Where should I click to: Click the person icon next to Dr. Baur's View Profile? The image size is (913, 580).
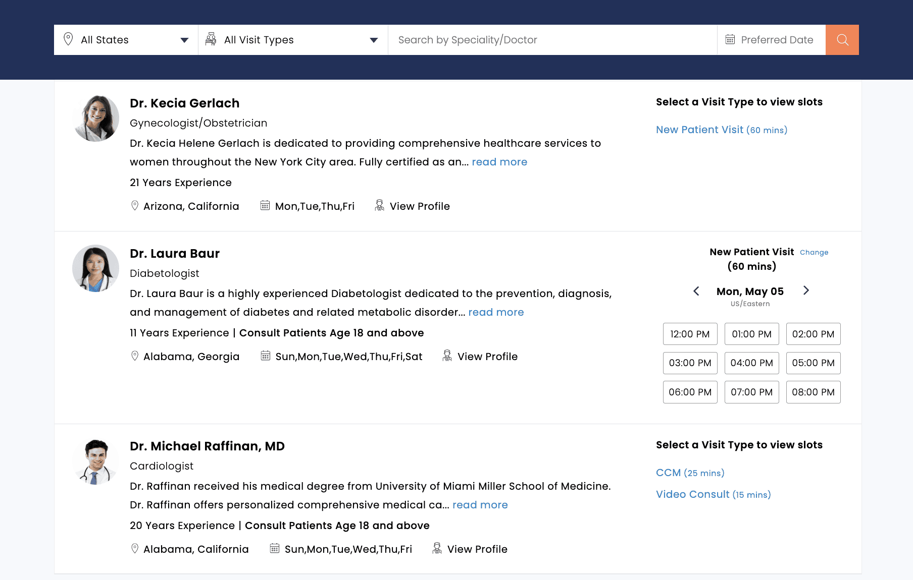(446, 356)
